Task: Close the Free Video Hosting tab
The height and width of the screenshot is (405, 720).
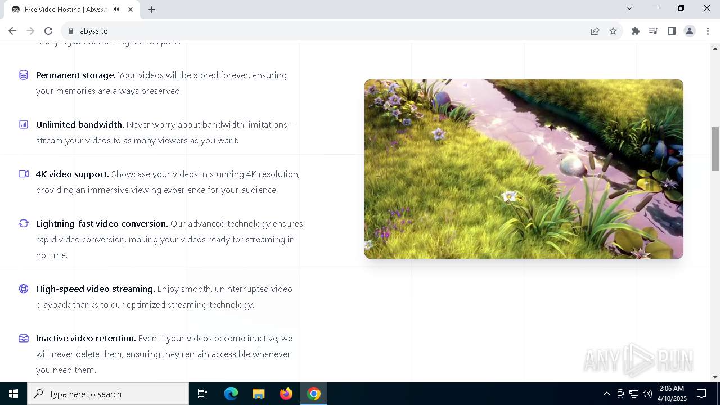Action: tap(130, 10)
